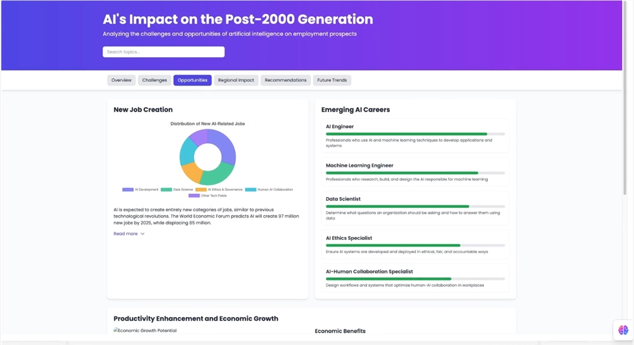Click the Economic Growth Potential image
The height and width of the screenshot is (345, 634).
coord(145,330)
